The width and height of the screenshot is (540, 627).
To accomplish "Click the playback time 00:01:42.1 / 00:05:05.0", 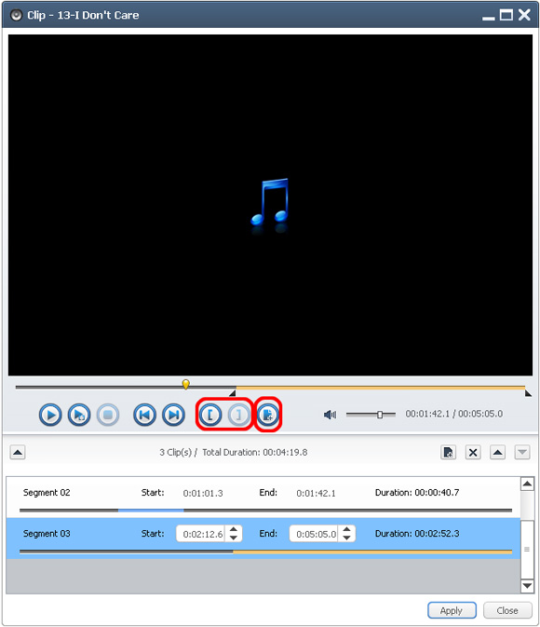I will [x=454, y=414].
